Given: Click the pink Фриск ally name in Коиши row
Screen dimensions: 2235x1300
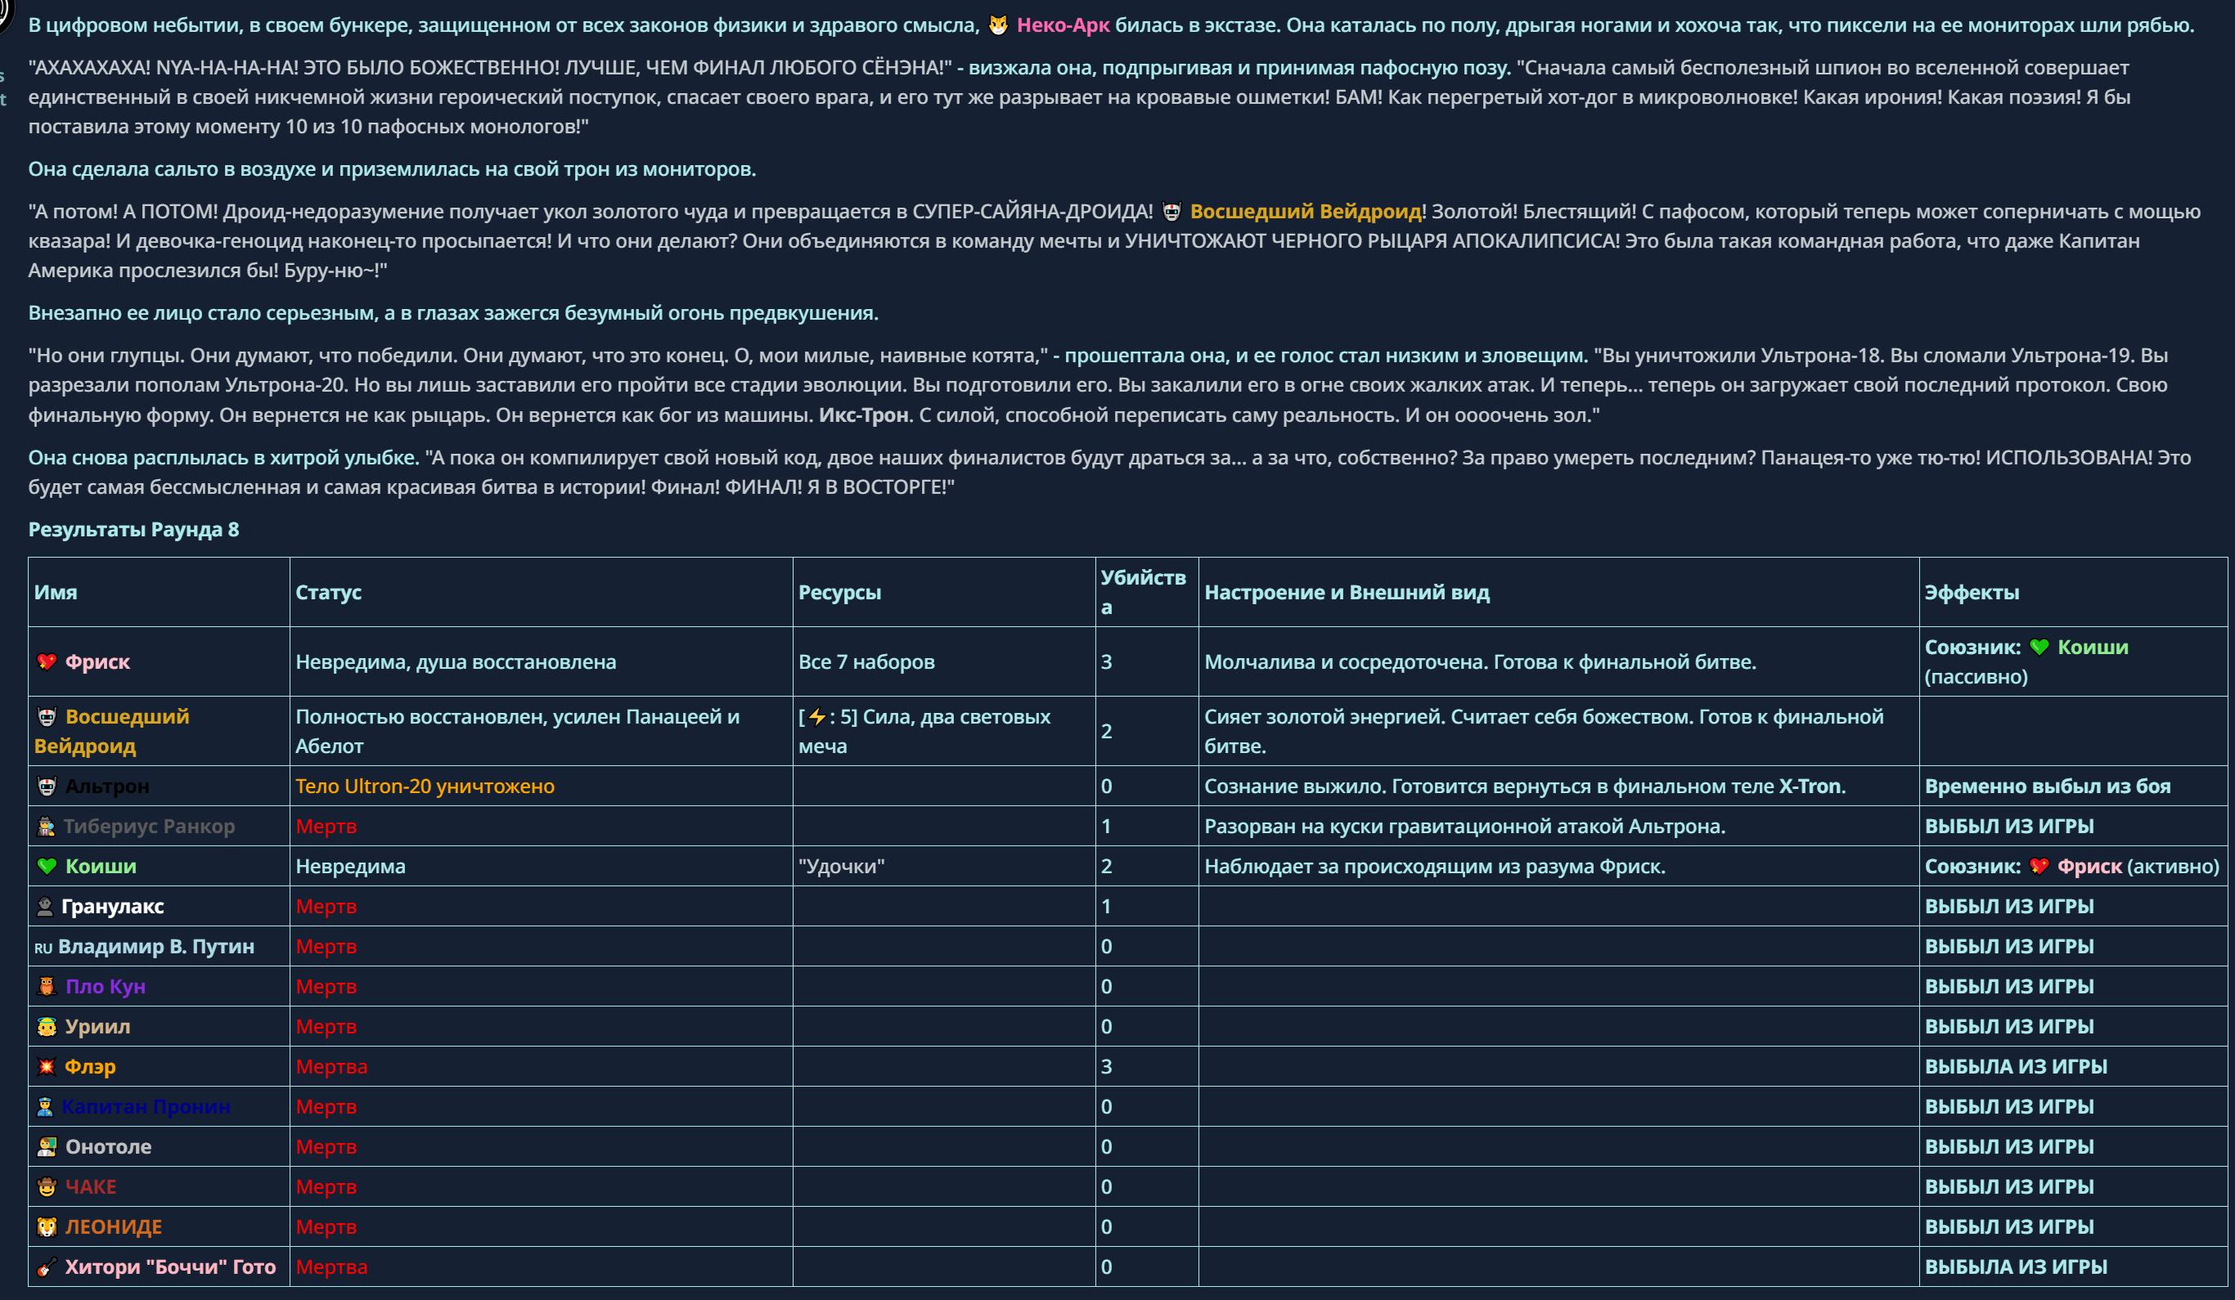Looking at the screenshot, I should click(2089, 867).
